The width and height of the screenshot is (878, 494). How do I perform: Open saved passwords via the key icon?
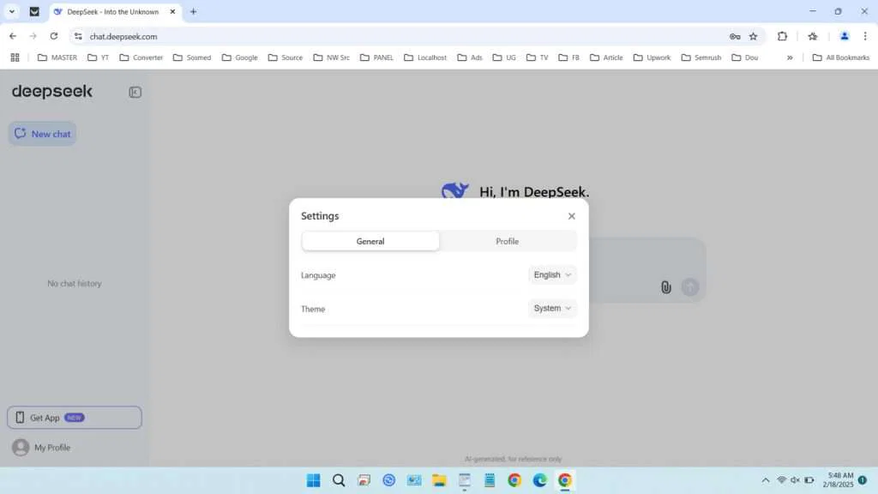pyautogui.click(x=735, y=36)
